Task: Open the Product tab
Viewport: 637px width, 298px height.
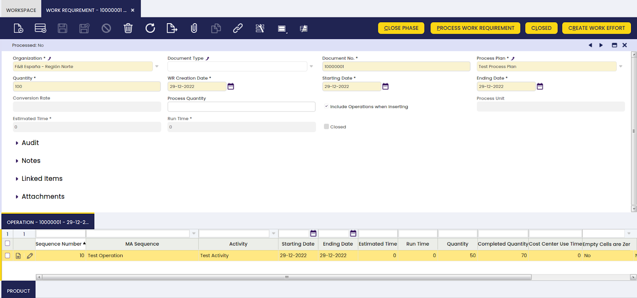Action: click(x=18, y=291)
